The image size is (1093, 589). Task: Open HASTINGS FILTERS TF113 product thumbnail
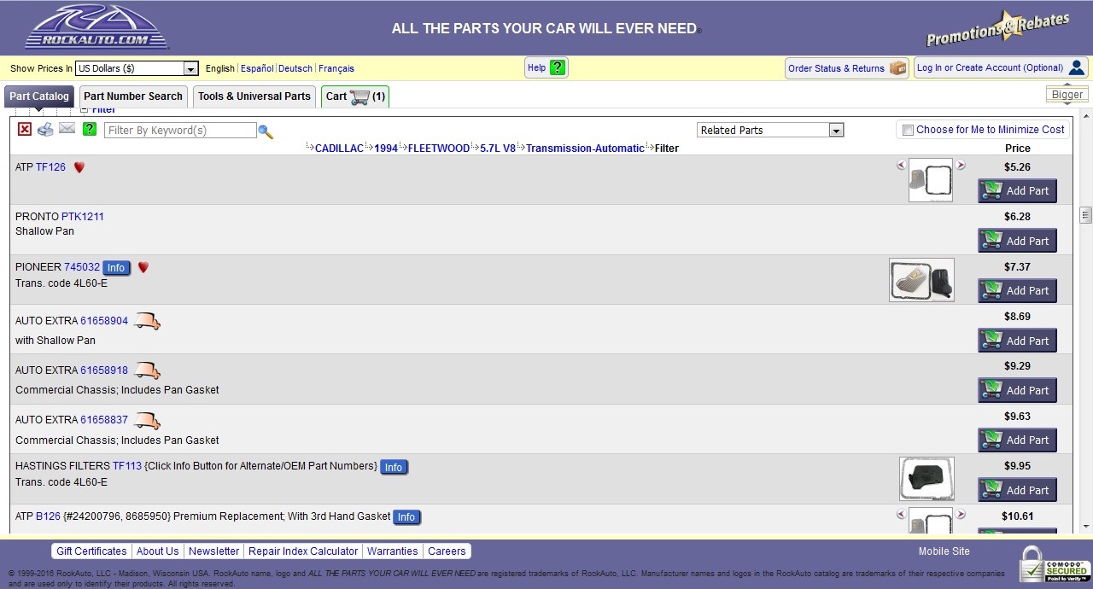coord(926,479)
